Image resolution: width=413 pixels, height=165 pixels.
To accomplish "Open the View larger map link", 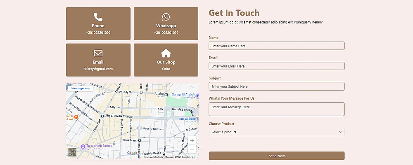I will (x=81, y=88).
